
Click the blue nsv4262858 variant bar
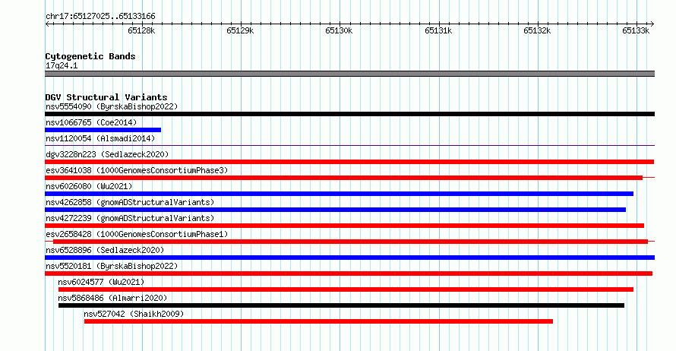pos(336,210)
